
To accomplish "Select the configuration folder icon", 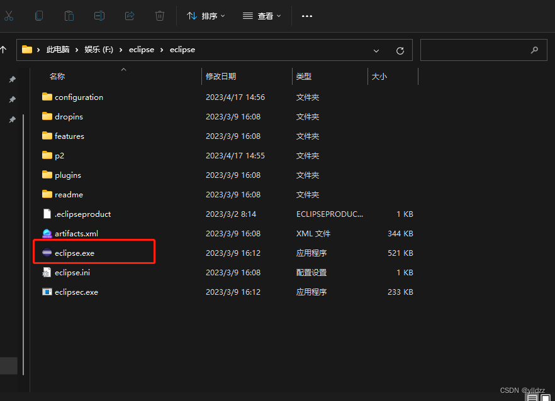I will 47,97.
